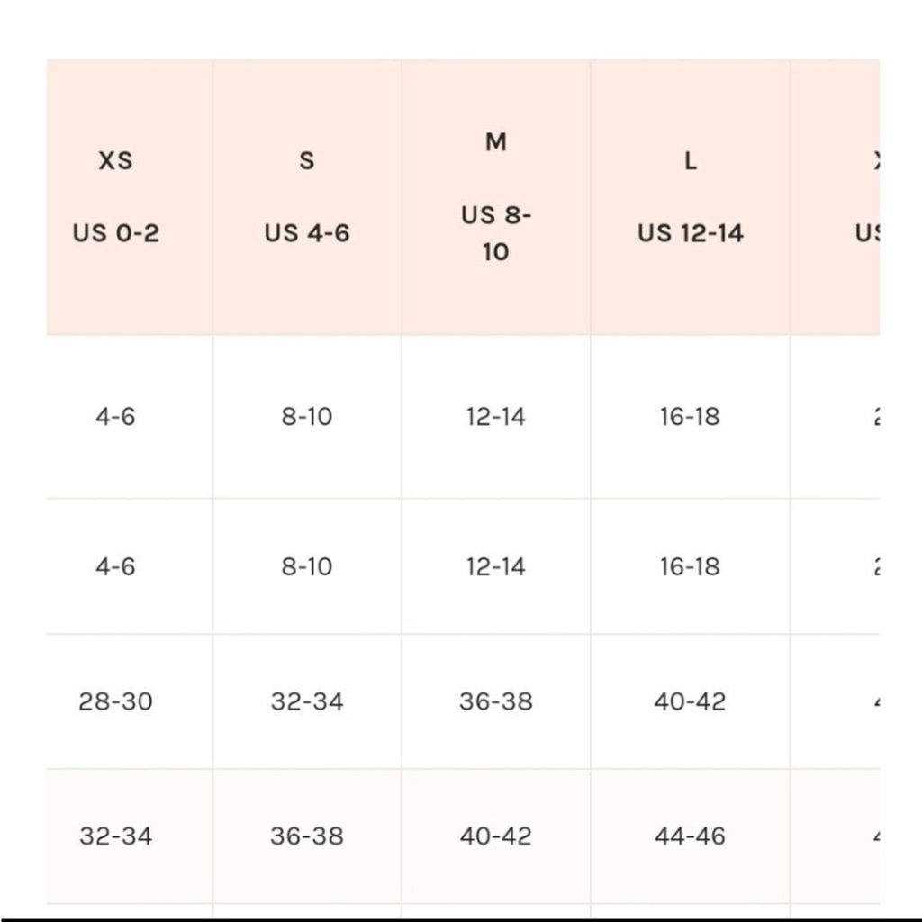
Task: Select the XS US 0-2 header cell
Action: [x=130, y=197]
